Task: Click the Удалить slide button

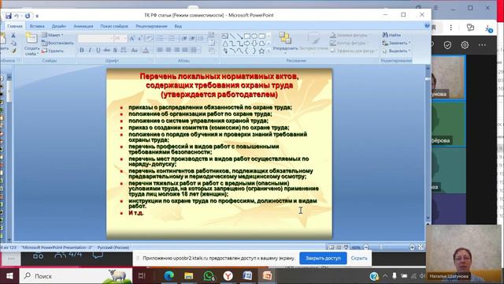Action: click(x=53, y=50)
